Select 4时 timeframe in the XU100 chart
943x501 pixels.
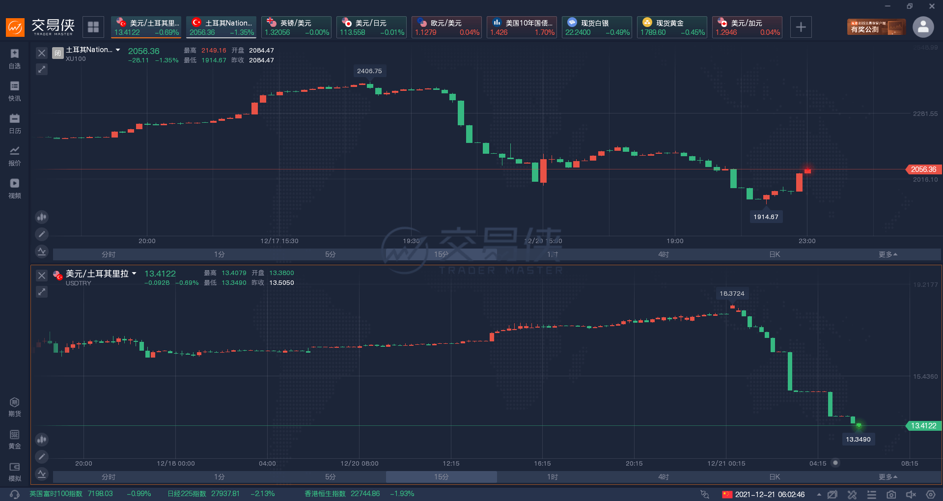664,254
